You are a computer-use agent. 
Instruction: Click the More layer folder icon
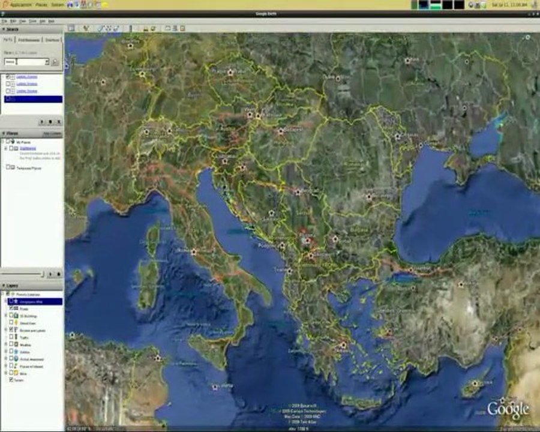coord(16,373)
